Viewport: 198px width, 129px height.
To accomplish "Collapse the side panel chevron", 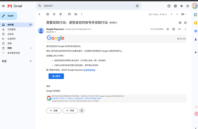I will pyautogui.click(x=195, y=128).
